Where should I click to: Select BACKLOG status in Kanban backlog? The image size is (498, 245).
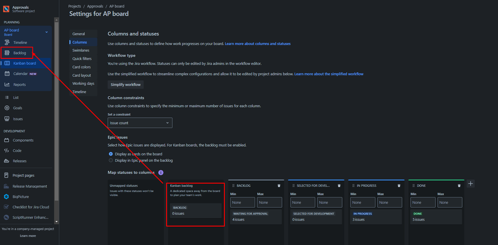[195, 211]
